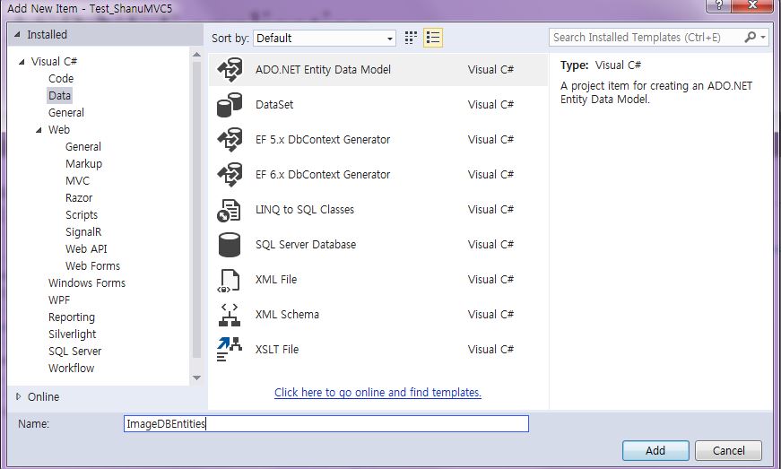Screen dimensions: 781x469
Task: Click the DataSet template icon
Action: [230, 105]
